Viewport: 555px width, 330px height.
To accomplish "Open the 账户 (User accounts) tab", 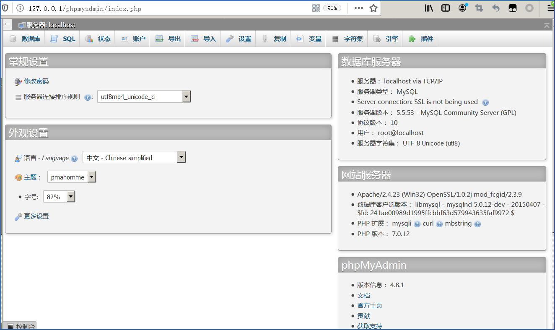I will tap(133, 39).
